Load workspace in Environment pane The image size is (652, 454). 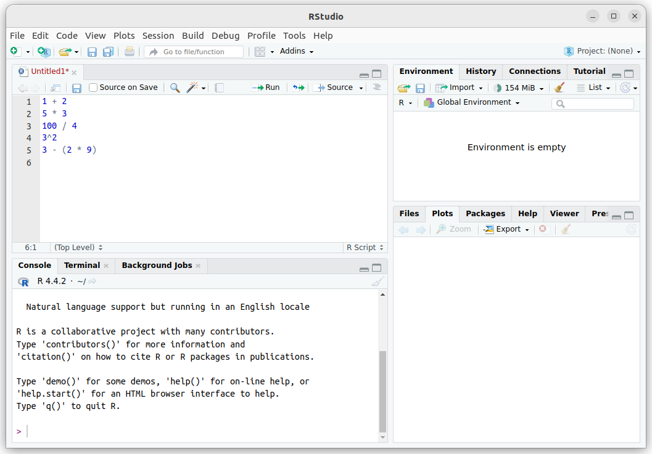404,87
